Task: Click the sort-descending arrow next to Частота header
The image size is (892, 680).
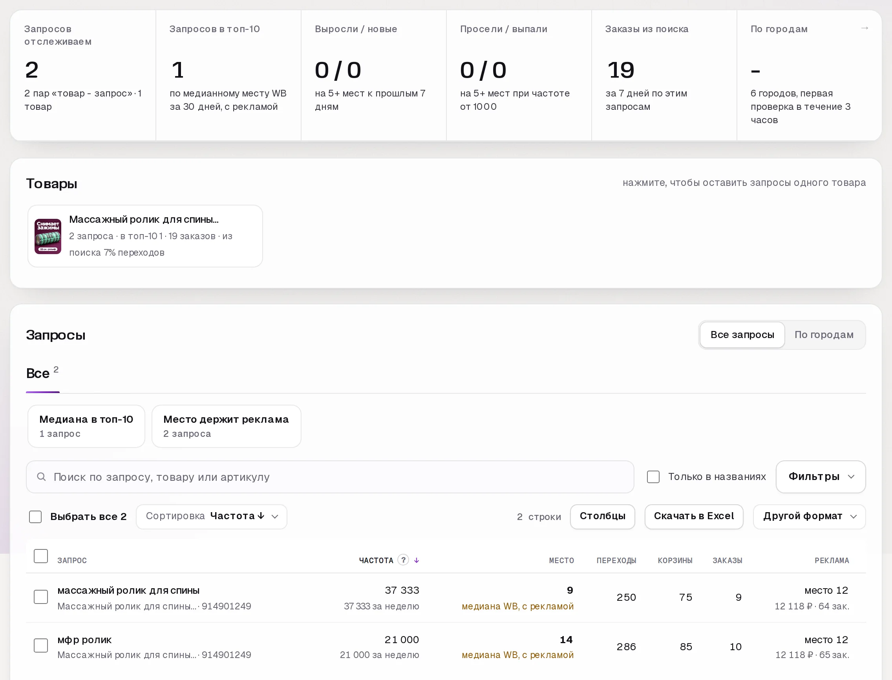Action: pyautogui.click(x=416, y=560)
